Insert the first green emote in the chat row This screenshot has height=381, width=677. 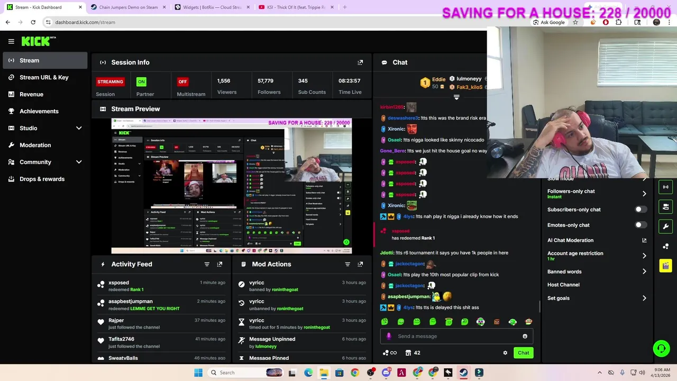pos(385,322)
